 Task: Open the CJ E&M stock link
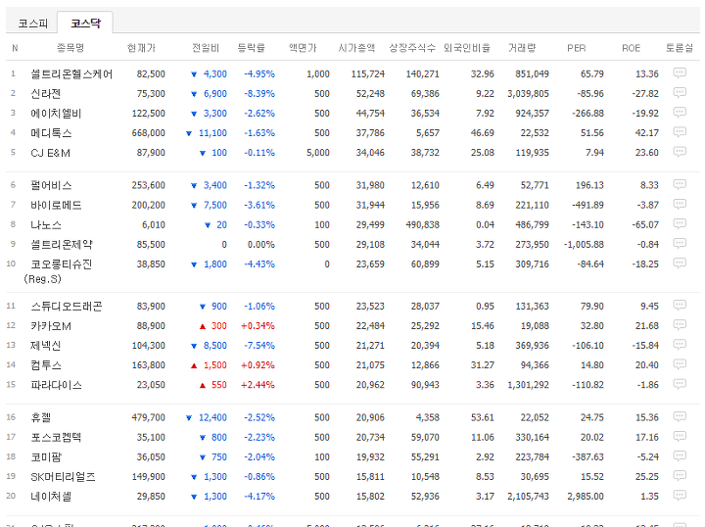50,153
